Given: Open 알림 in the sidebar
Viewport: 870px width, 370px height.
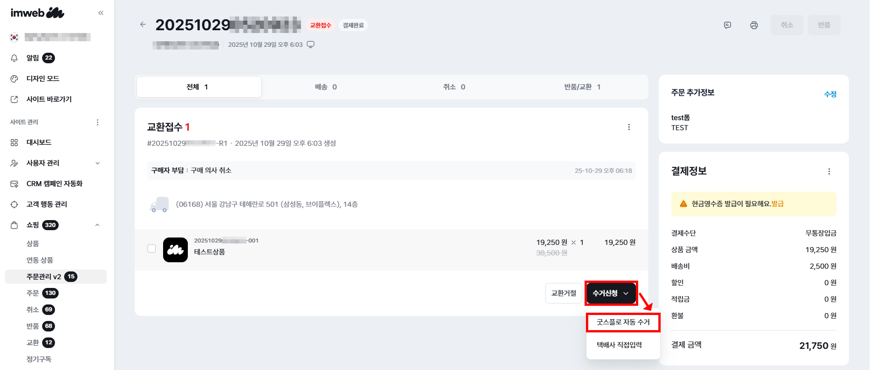Looking at the screenshot, I should [x=33, y=58].
